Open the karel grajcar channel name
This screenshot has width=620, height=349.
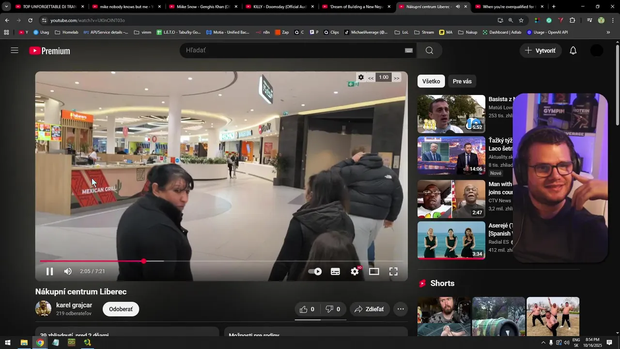[x=74, y=305]
